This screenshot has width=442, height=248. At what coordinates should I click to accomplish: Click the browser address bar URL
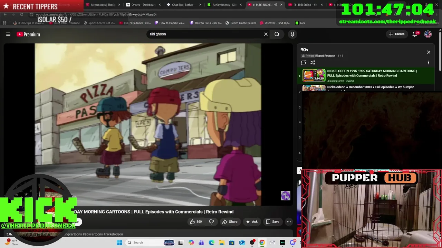[96, 14]
